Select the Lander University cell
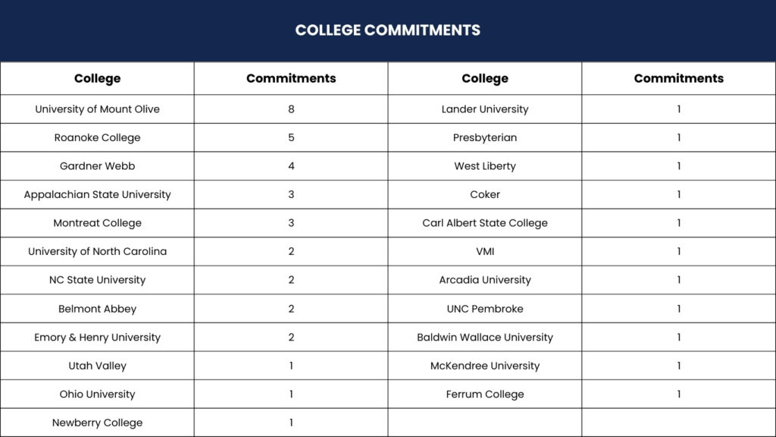Viewport: 776px width, 437px height. 485,109
